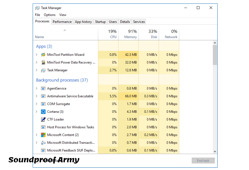249x170 pixels.
Task: Switch to the App history tab
Action: click(x=83, y=22)
